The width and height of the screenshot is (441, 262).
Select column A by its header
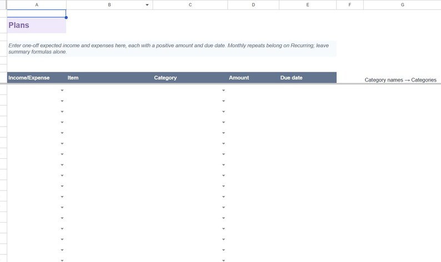[37, 5]
